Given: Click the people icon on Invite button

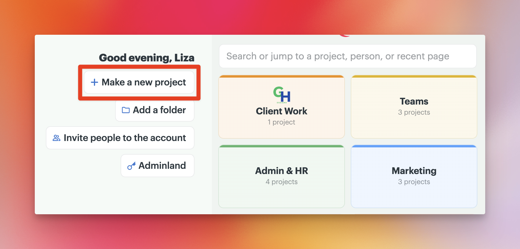Looking at the screenshot, I should (x=57, y=138).
